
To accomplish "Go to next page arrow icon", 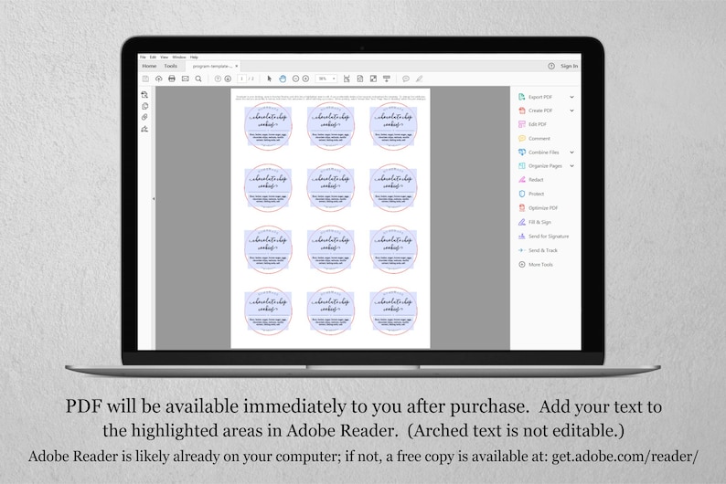I will tap(228, 79).
